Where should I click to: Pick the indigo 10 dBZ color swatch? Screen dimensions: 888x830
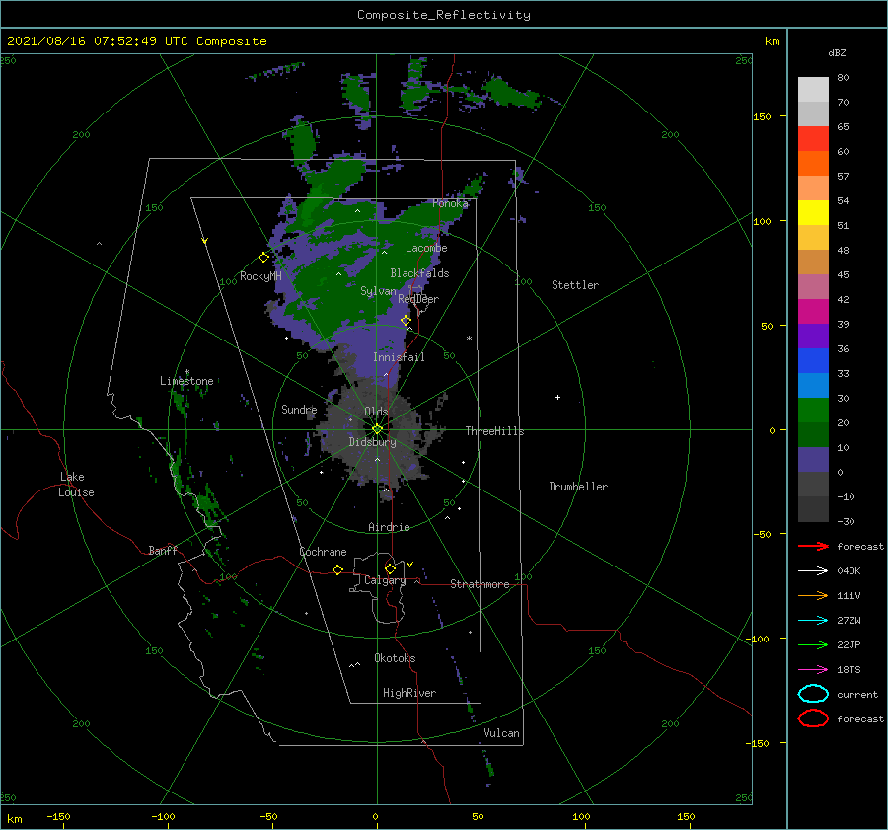click(813, 459)
